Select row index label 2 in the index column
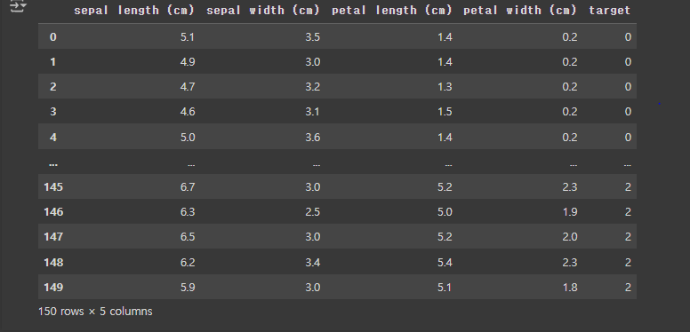Viewport: 690px width, 332px height. (x=53, y=87)
